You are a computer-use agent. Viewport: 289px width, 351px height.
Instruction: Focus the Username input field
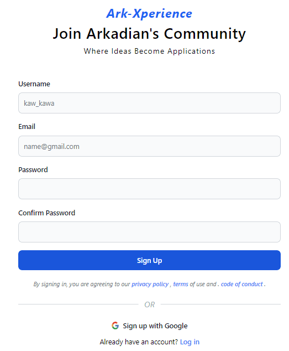click(x=149, y=103)
